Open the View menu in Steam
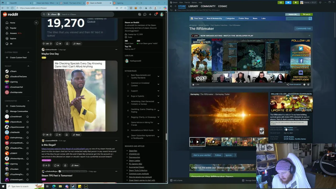The width and height of the screenshot is (336, 189). [x=181, y=2]
